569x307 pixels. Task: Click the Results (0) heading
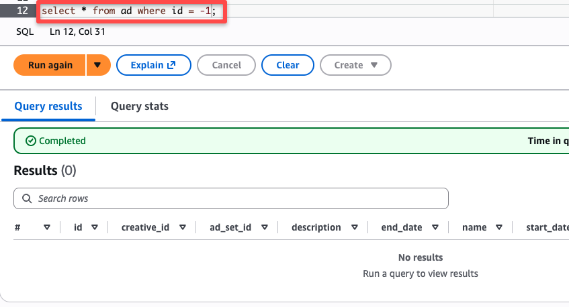[x=45, y=170]
